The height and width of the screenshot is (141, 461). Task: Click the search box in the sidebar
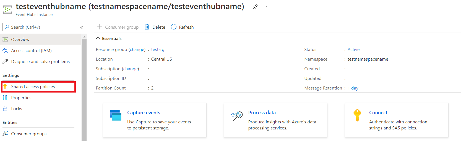coord(39,27)
